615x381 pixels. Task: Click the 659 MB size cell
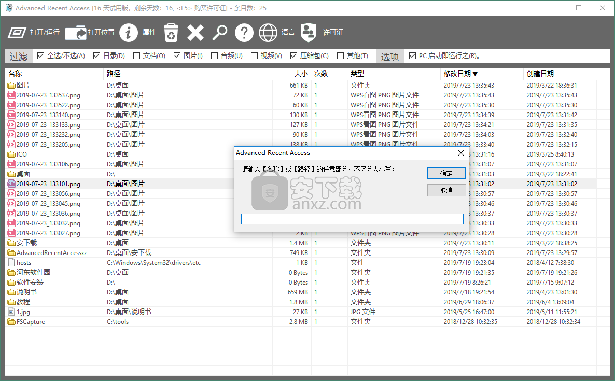[x=298, y=292]
